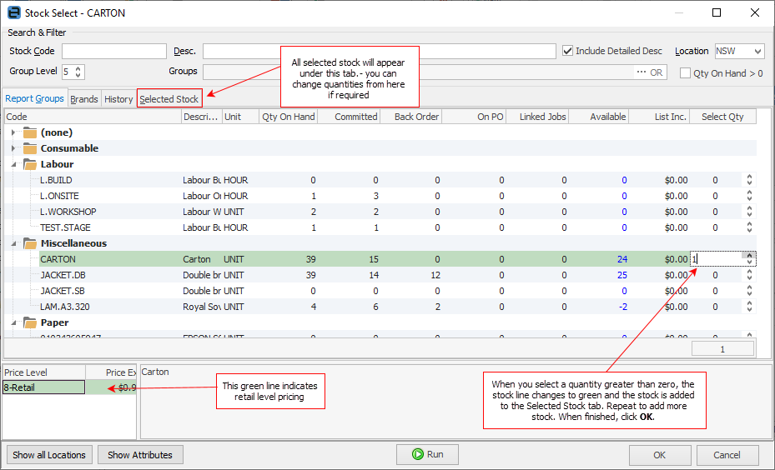Click the ellipsis icon in Groups field
Screen dimensions: 775x470
pos(642,72)
